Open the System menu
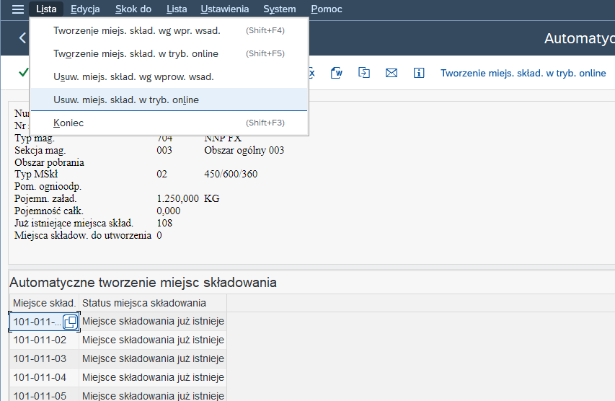This screenshot has width=615, height=401. pyautogui.click(x=279, y=9)
